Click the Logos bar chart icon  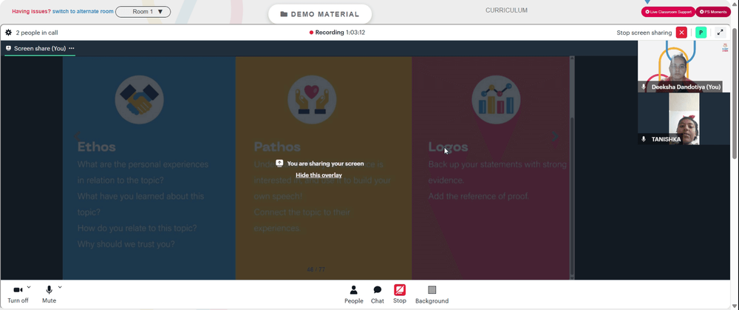pyautogui.click(x=496, y=100)
